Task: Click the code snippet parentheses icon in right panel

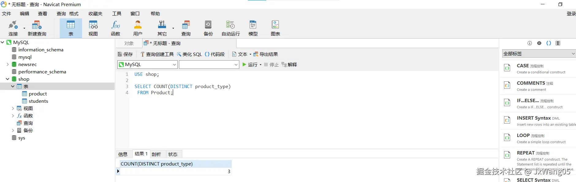Action: click(549, 43)
